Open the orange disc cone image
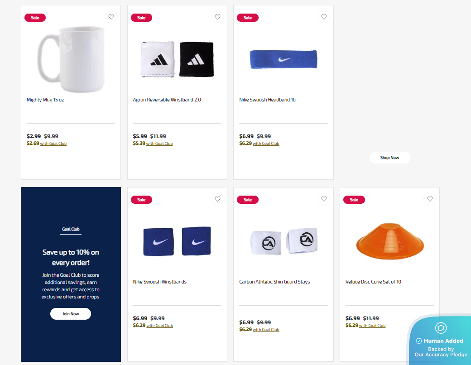This screenshot has height=365, width=471. (x=390, y=241)
